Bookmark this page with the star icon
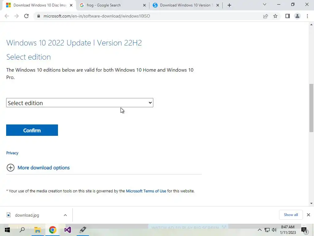 coord(275,16)
